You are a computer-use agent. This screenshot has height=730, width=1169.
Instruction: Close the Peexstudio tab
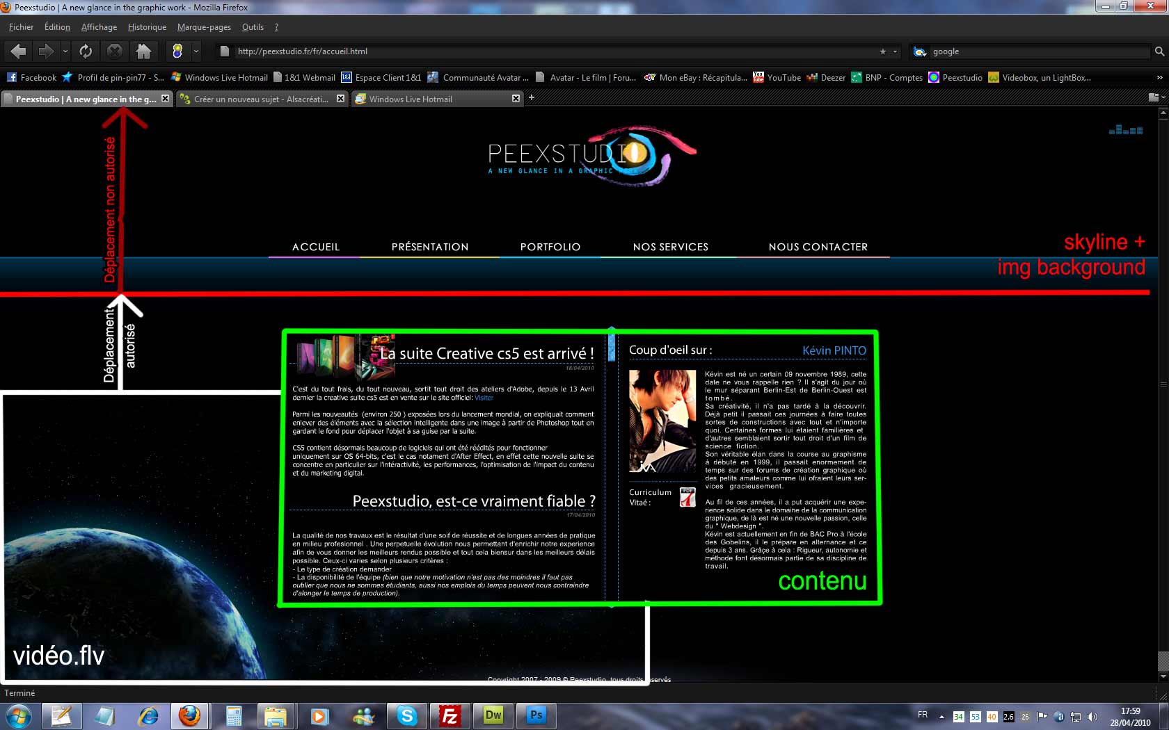(x=165, y=99)
